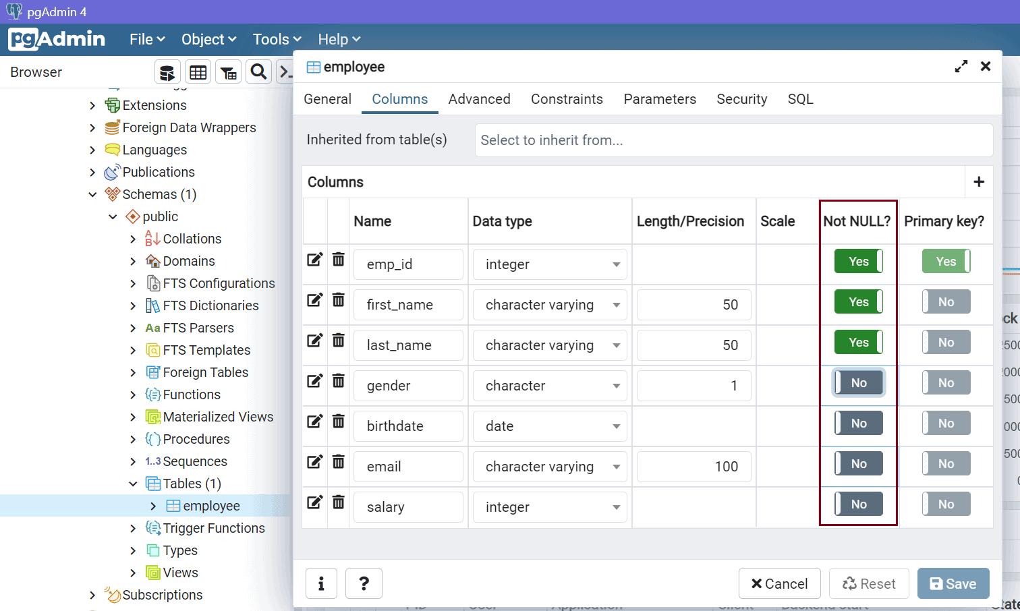Click the View Data table icon in Browser toolbar
The image size is (1020, 611).
[198, 72]
